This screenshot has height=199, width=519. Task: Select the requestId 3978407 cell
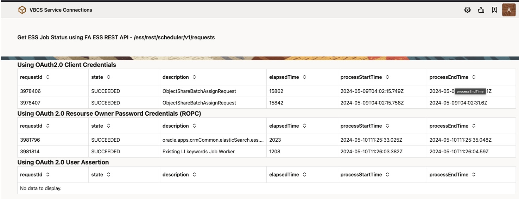click(x=31, y=103)
